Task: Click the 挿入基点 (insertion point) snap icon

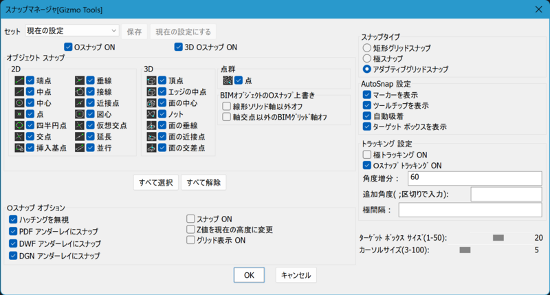Action: point(19,147)
